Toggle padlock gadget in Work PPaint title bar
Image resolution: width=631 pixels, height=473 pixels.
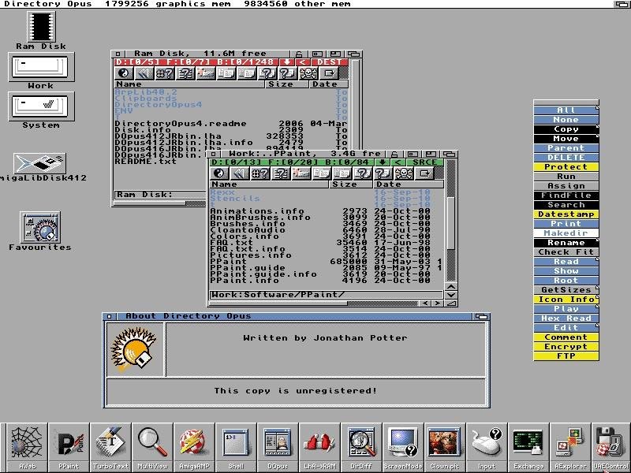point(394,154)
